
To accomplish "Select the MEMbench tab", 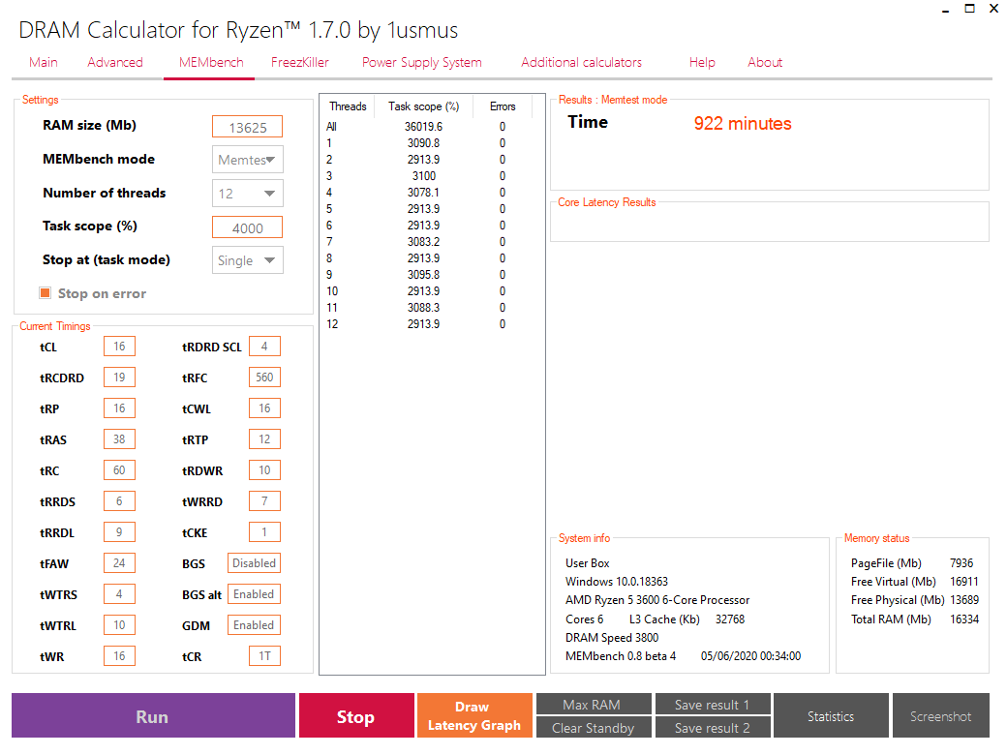I will (x=211, y=62).
